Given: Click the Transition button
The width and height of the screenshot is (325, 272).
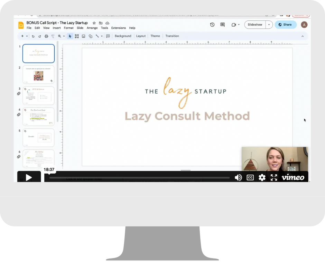Looking at the screenshot, I should tap(172, 36).
